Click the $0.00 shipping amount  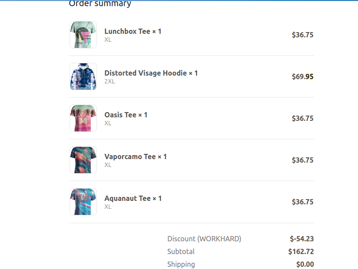305,264
